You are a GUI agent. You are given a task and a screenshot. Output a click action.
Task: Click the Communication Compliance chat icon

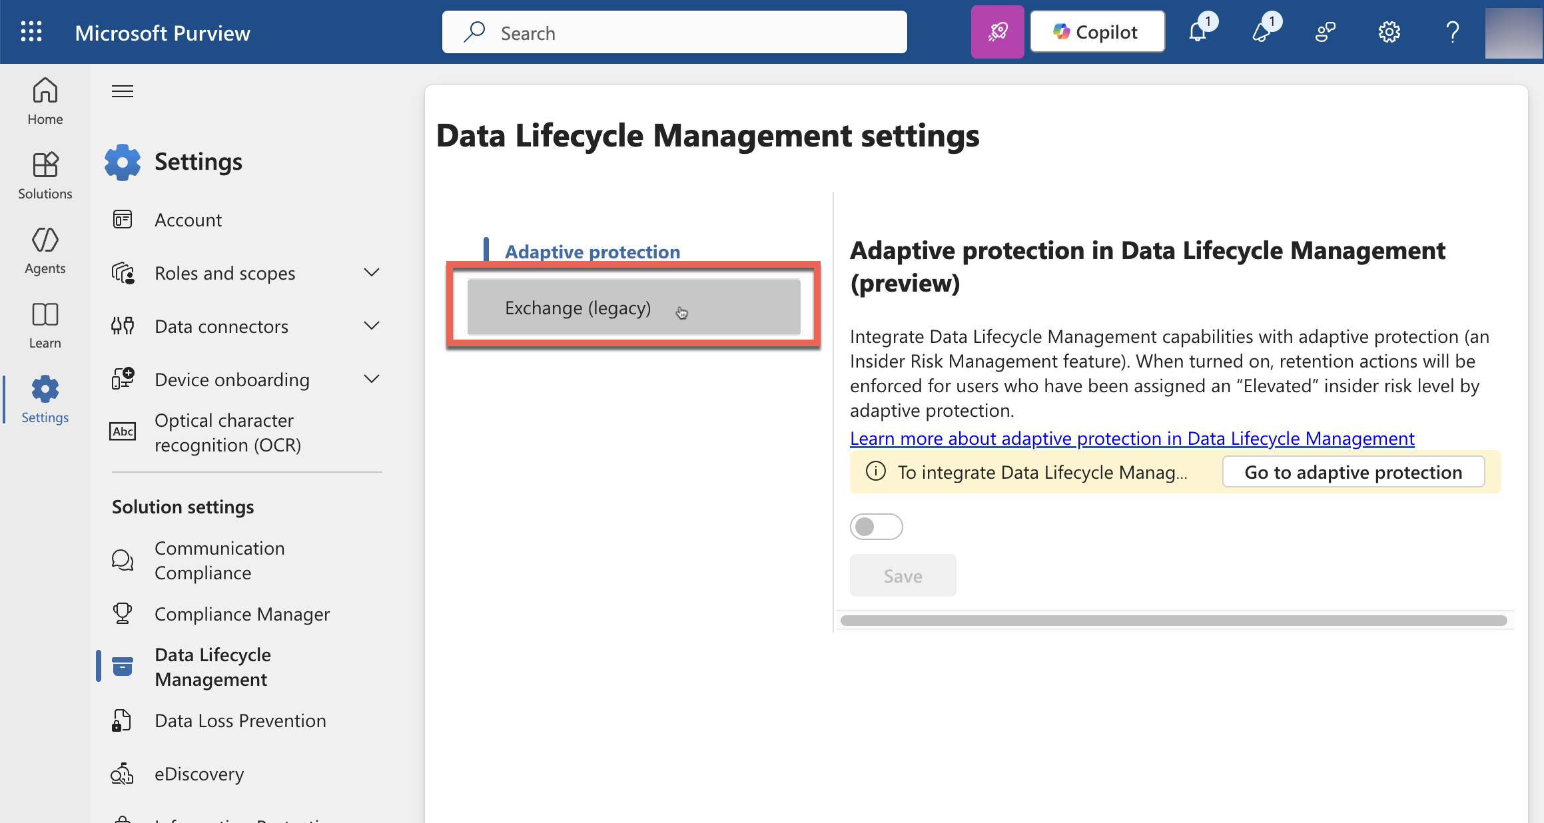point(123,560)
